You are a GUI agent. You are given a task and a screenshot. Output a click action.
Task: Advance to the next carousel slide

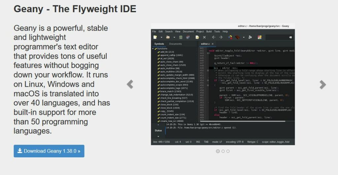pyautogui.click(x=323, y=85)
